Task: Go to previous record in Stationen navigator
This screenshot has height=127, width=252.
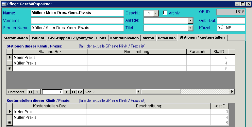Action: (x=37, y=92)
